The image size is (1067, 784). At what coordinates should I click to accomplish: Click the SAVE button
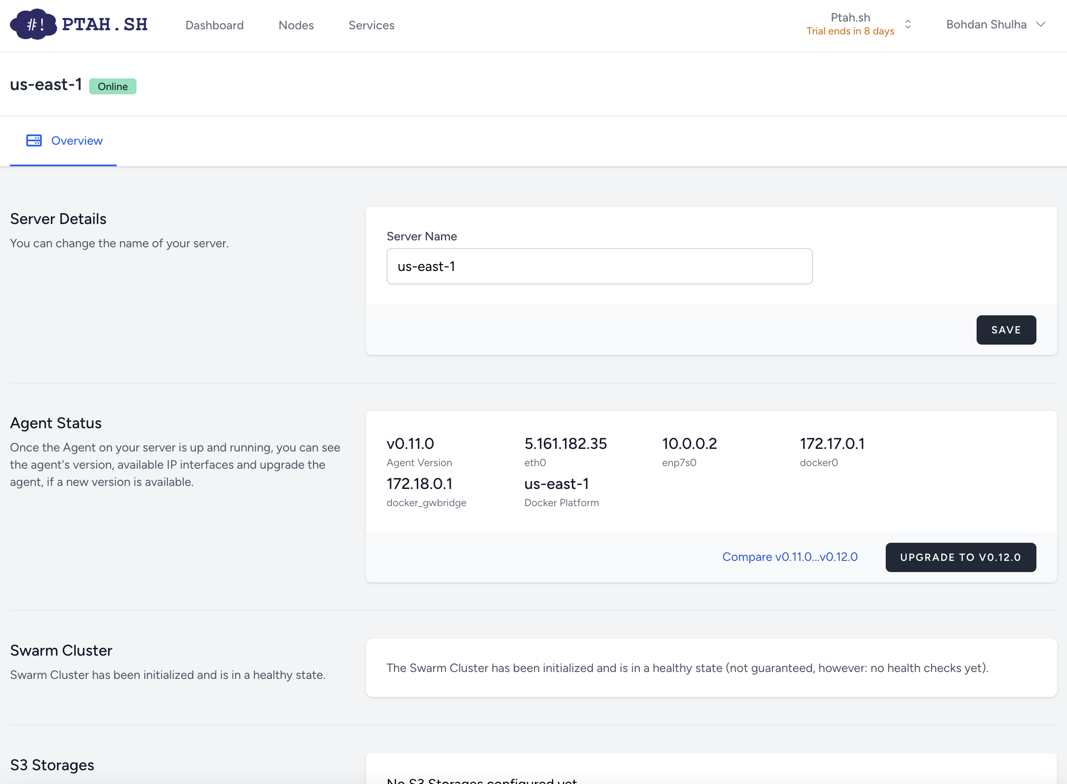[1006, 330]
